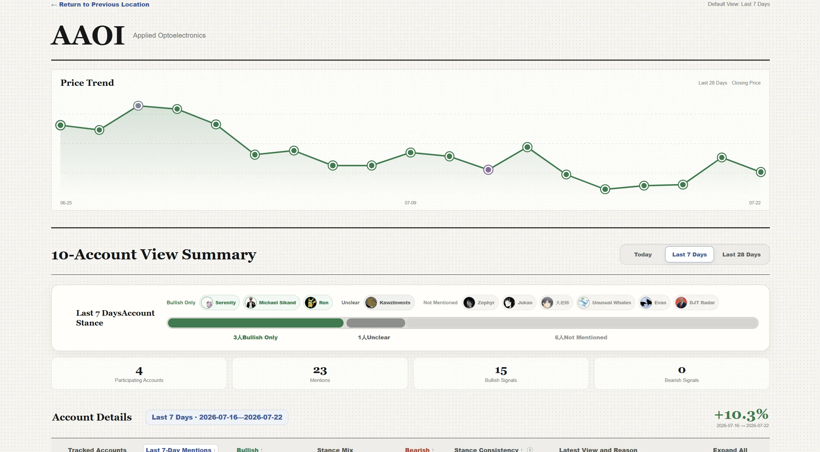Click the 07-22 last price point

tap(761, 172)
